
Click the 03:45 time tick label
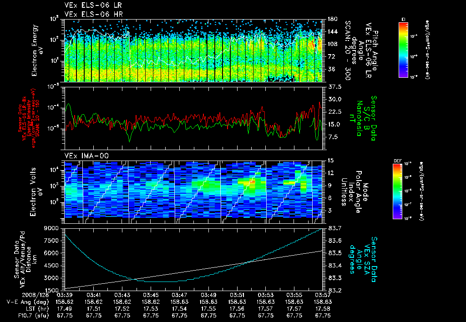pyautogui.click(x=151, y=295)
